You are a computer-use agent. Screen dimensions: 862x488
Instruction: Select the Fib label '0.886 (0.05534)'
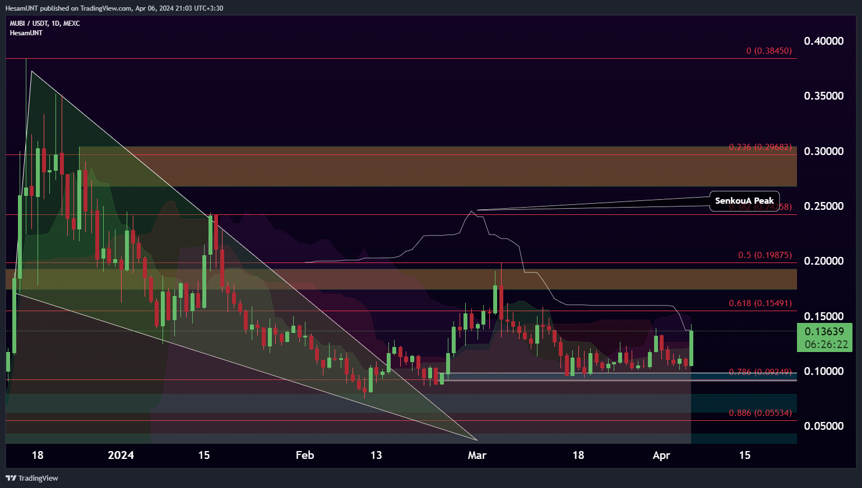point(760,413)
